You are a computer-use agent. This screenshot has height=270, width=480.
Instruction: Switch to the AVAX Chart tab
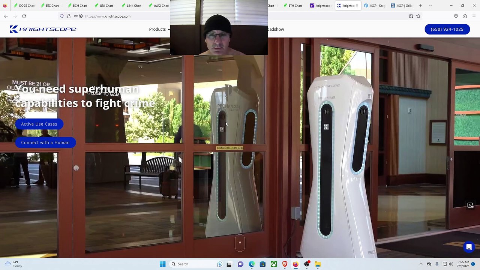click(159, 6)
